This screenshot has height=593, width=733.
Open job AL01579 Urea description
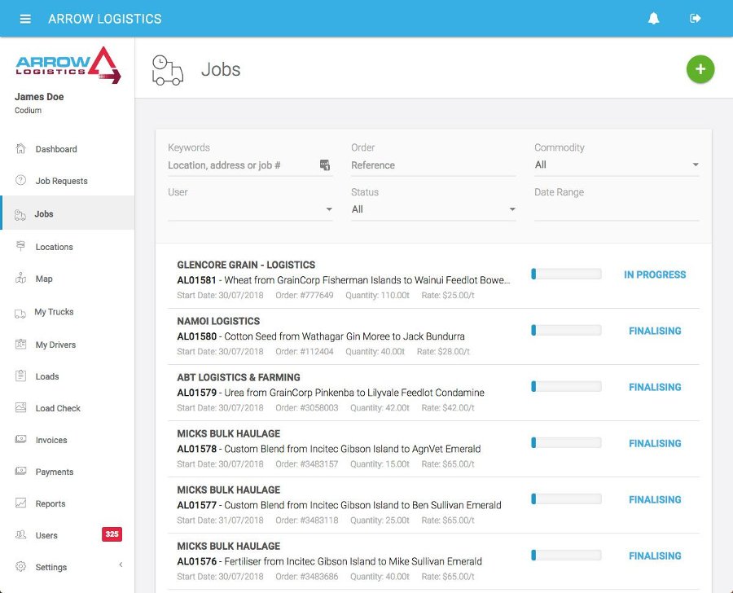pyautogui.click(x=331, y=393)
